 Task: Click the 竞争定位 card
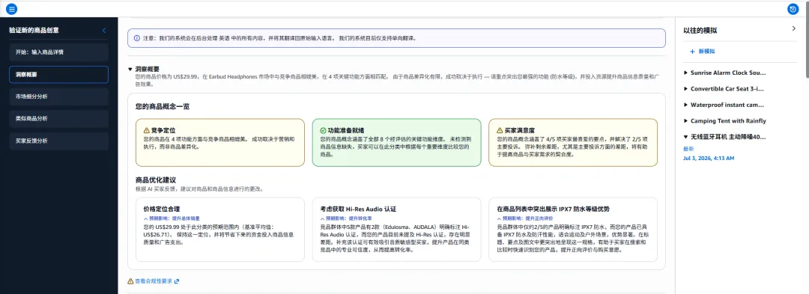pos(219,143)
